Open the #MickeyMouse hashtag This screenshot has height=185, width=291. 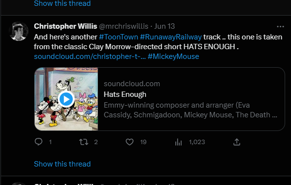pyautogui.click(x=173, y=56)
